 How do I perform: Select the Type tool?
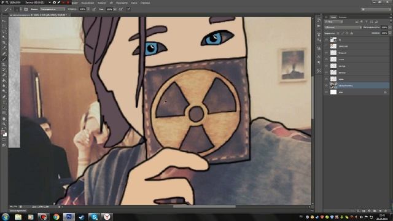(x=4, y=102)
